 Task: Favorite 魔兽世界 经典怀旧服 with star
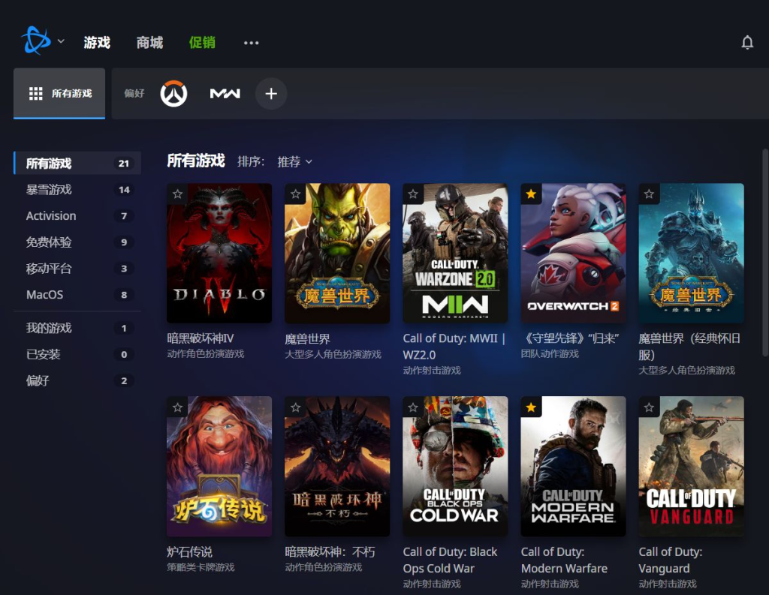649,194
